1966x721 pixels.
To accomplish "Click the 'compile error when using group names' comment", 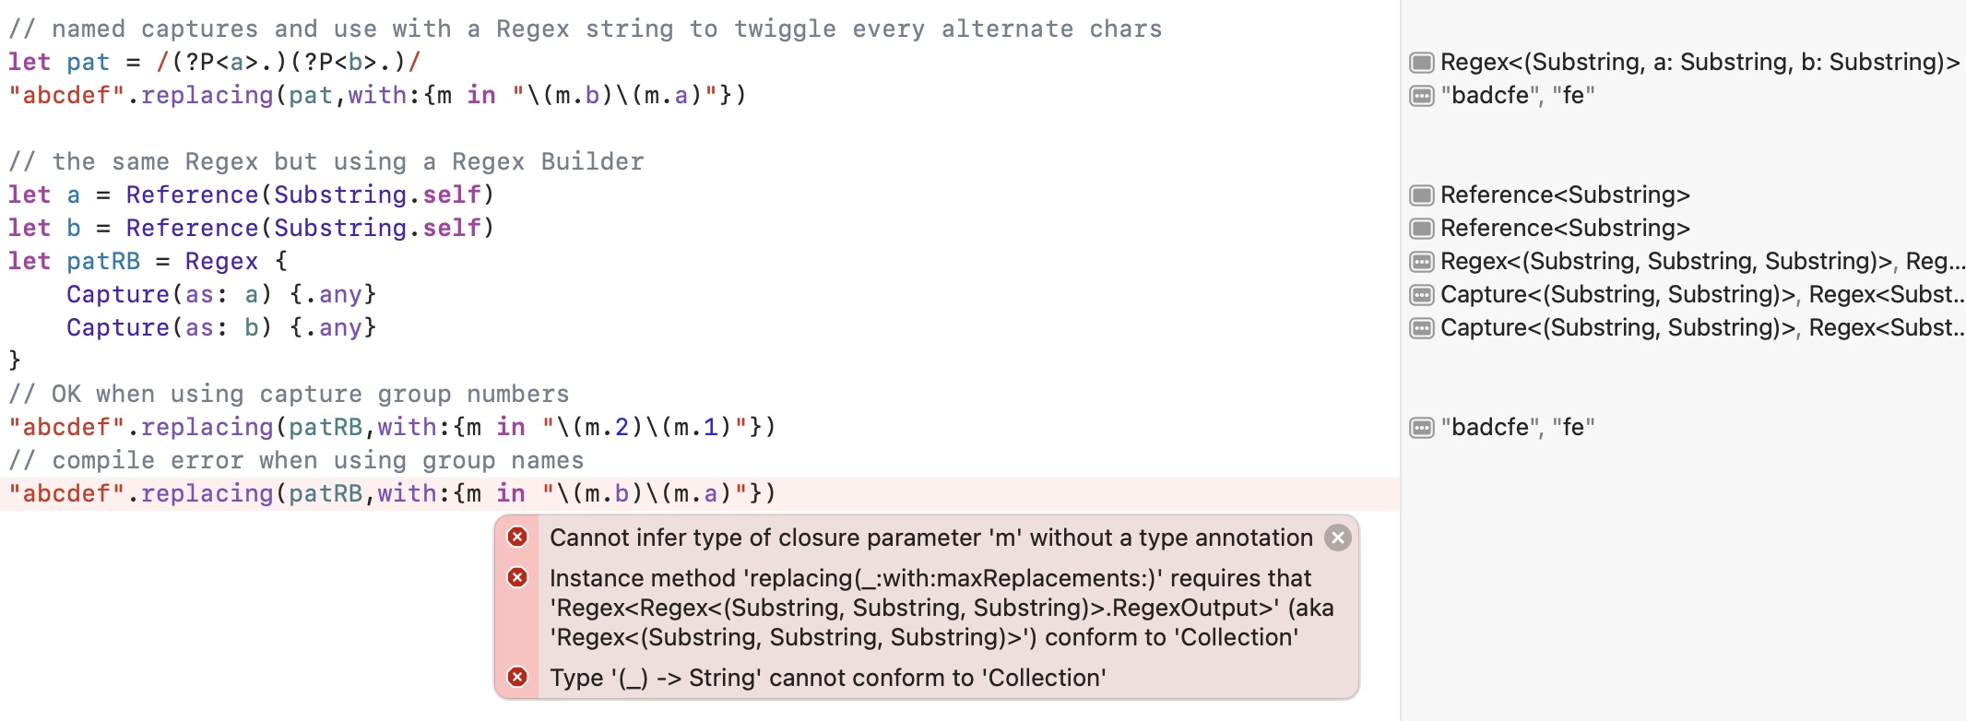I will (x=295, y=461).
